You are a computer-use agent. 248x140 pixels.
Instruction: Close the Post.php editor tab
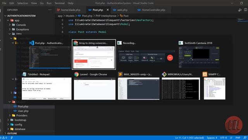[108, 10]
